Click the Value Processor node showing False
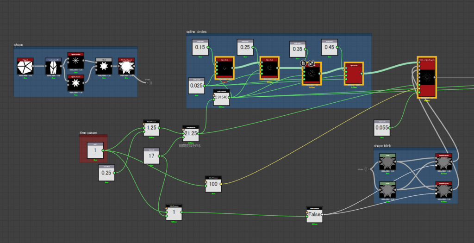 315,214
